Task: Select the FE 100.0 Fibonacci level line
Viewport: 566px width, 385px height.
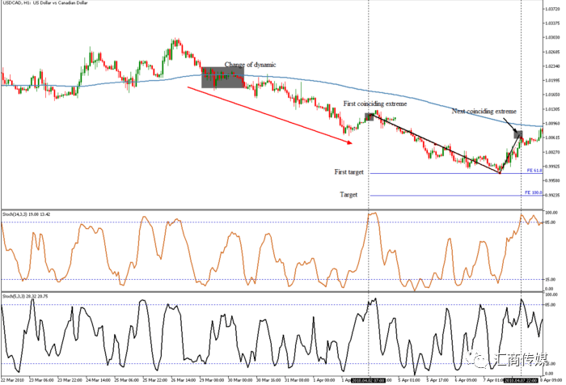Action: [456, 196]
